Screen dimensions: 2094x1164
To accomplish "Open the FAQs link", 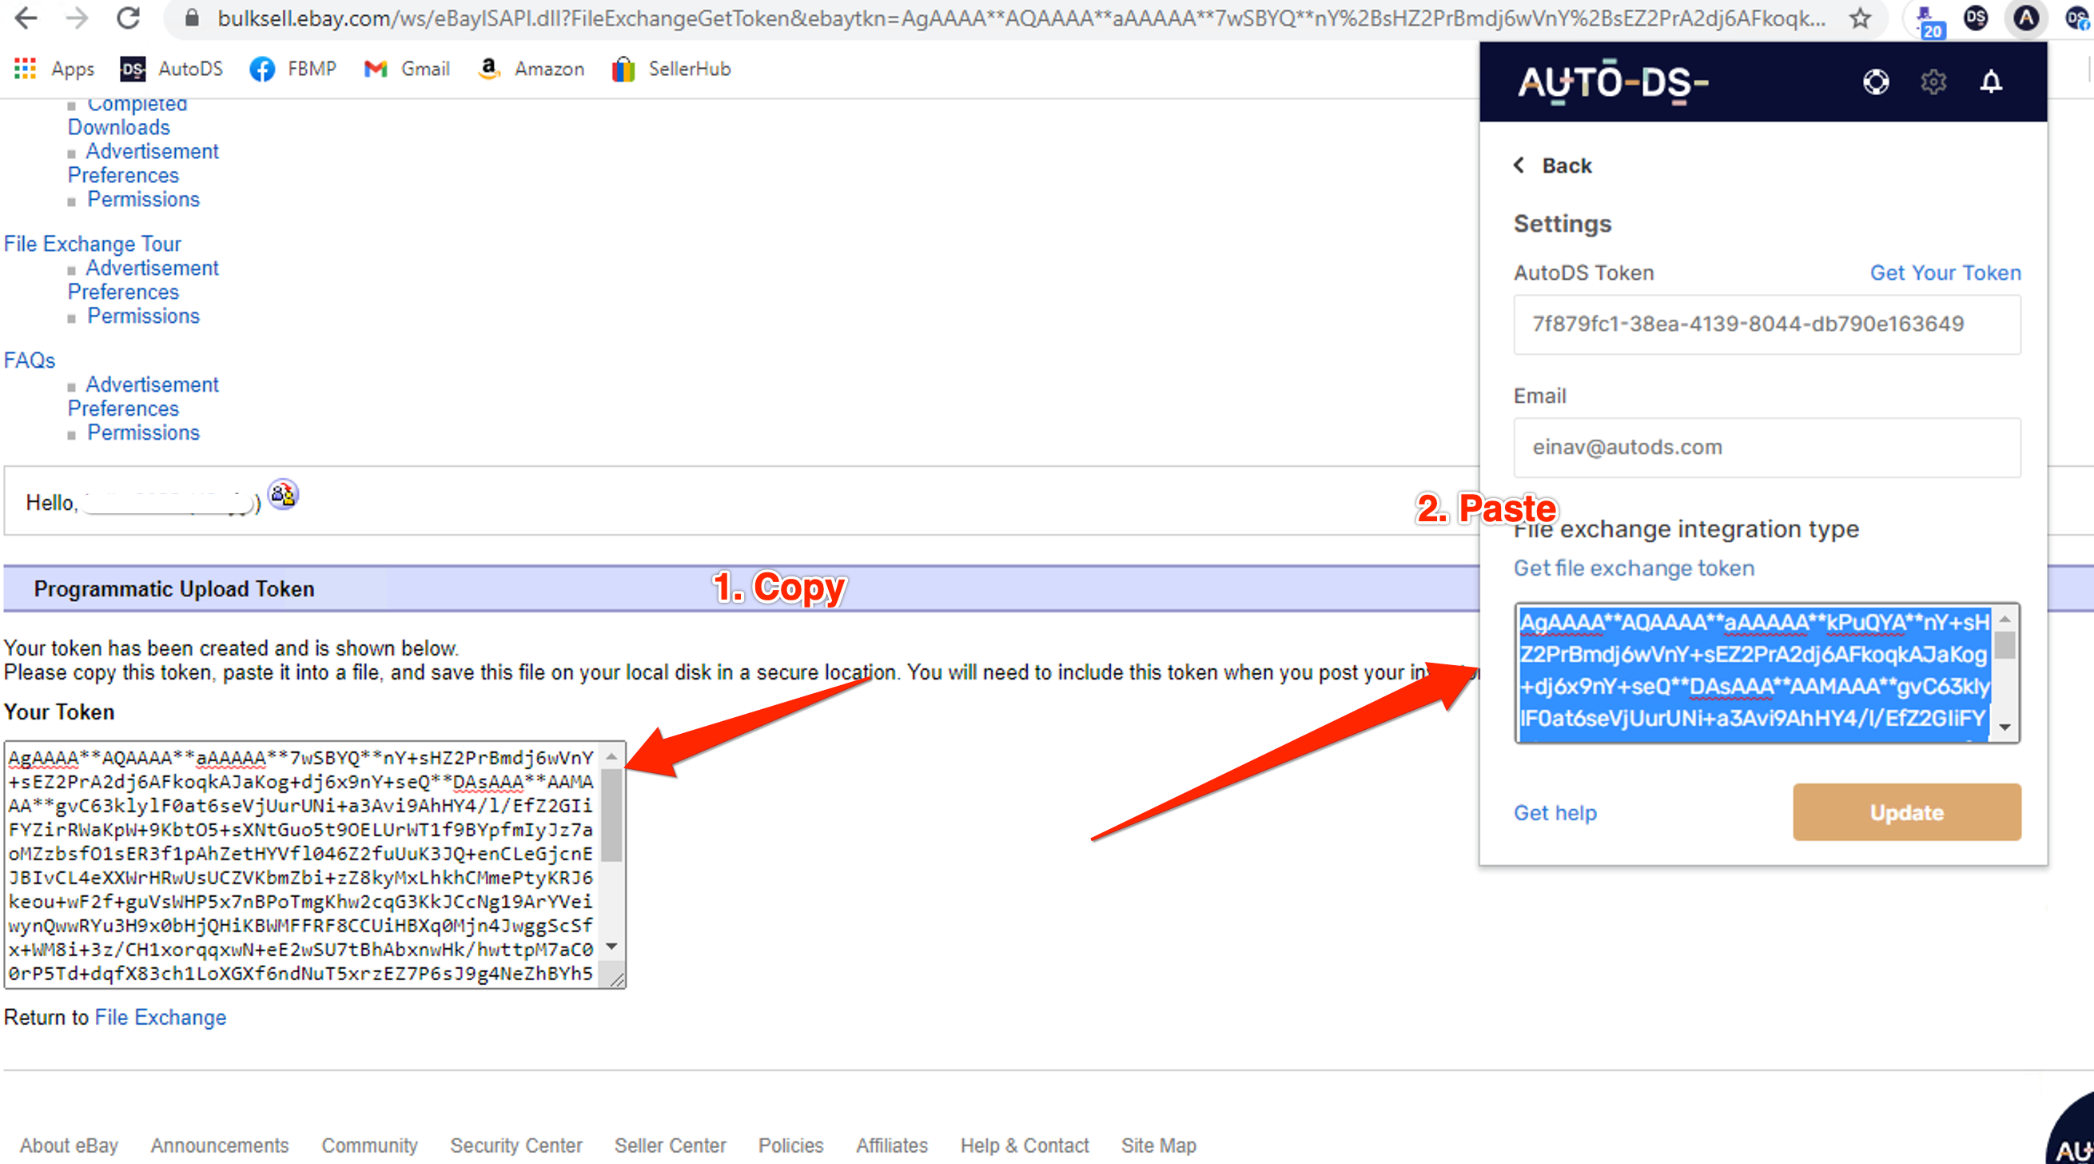I will (30, 360).
